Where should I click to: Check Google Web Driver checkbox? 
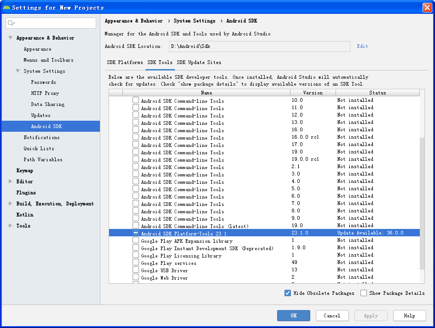point(136,277)
